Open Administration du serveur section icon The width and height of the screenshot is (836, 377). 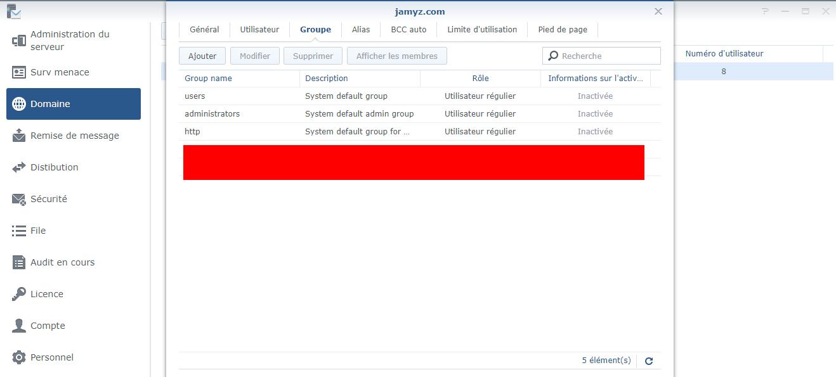click(19, 41)
